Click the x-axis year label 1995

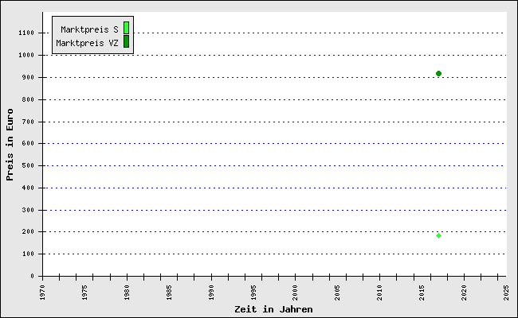pos(253,293)
